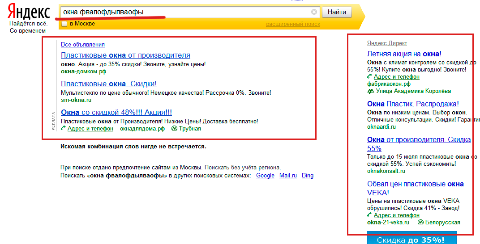Viewport: 480px width, 244px height.
Task: Open Пластиковые окна от производителя ad
Action: [x=125, y=55]
